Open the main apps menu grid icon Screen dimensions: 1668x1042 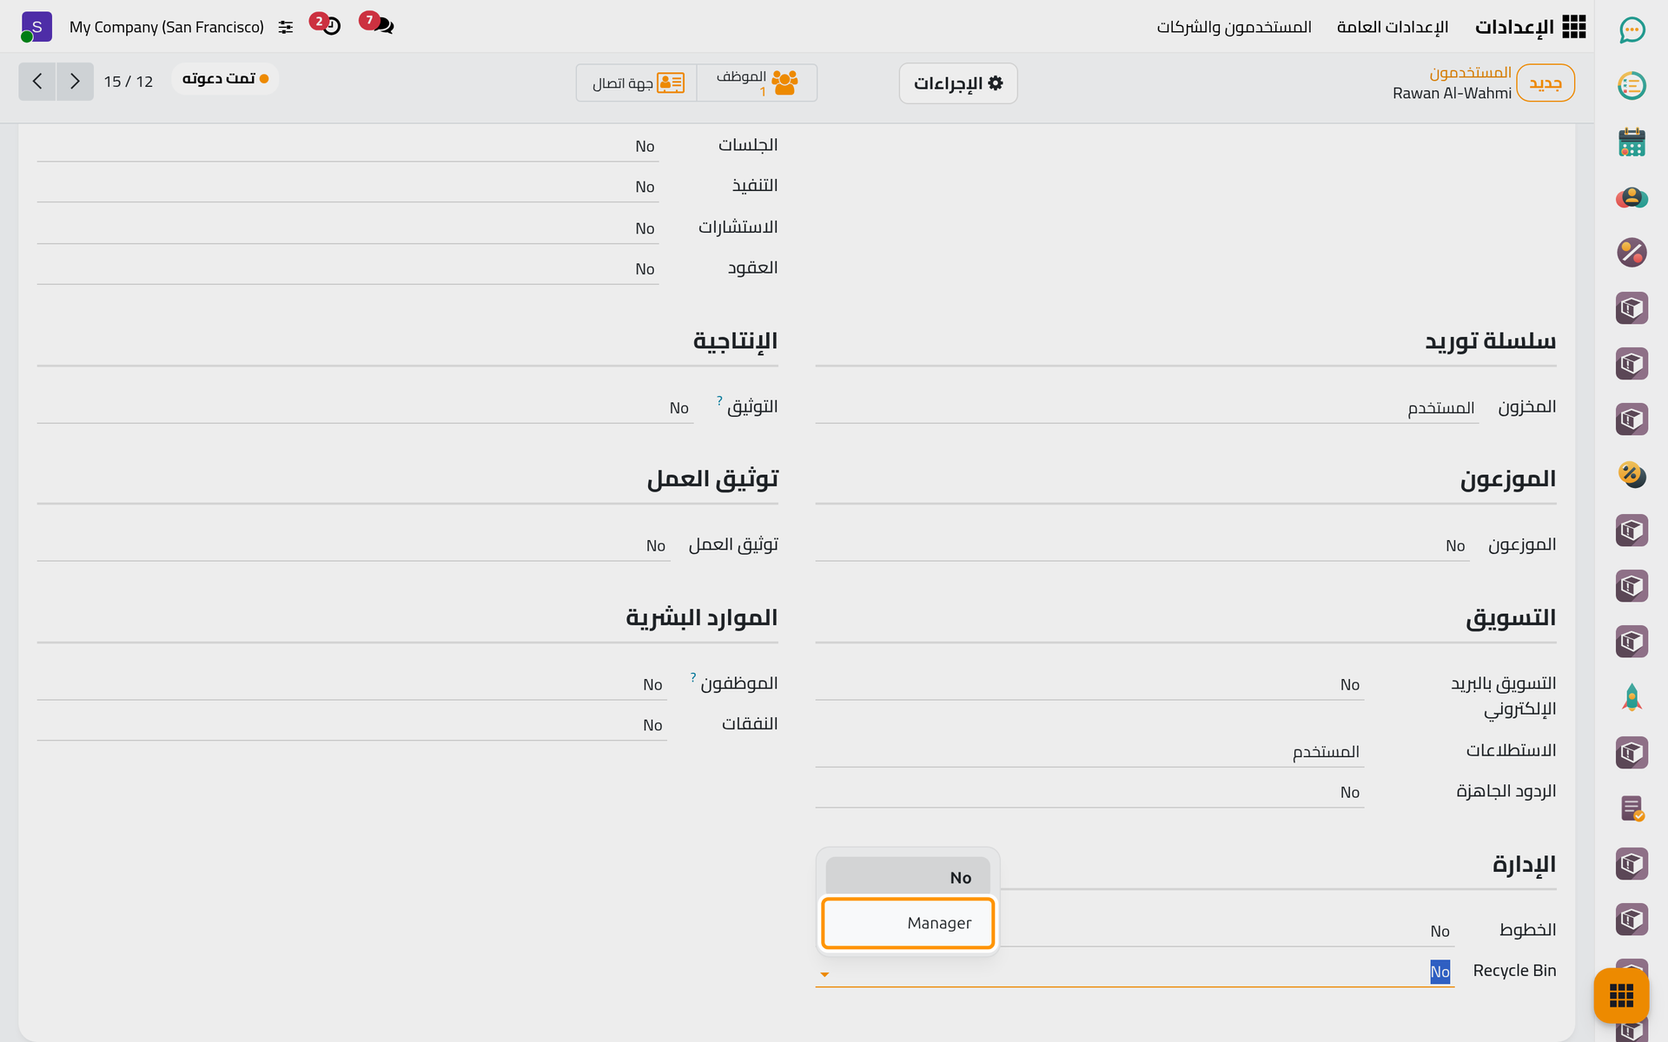(1573, 27)
